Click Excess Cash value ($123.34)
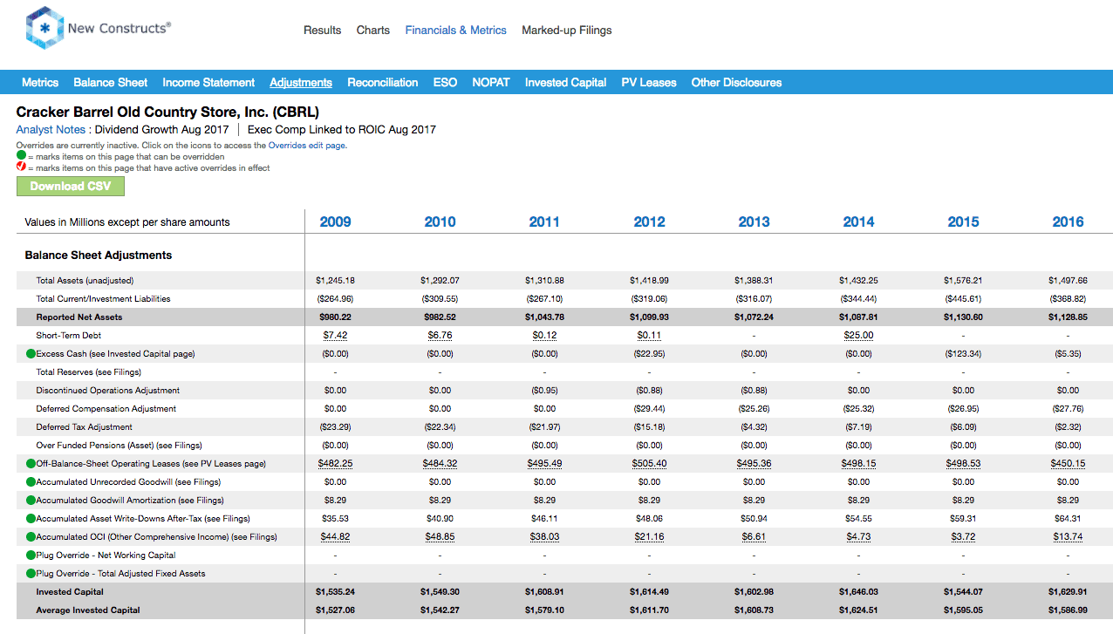Image resolution: width=1113 pixels, height=634 pixels. click(964, 354)
